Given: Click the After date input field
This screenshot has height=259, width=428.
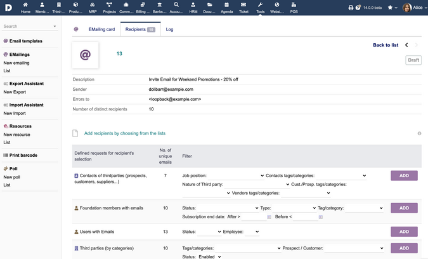Looking at the screenshot, I should (254, 217).
